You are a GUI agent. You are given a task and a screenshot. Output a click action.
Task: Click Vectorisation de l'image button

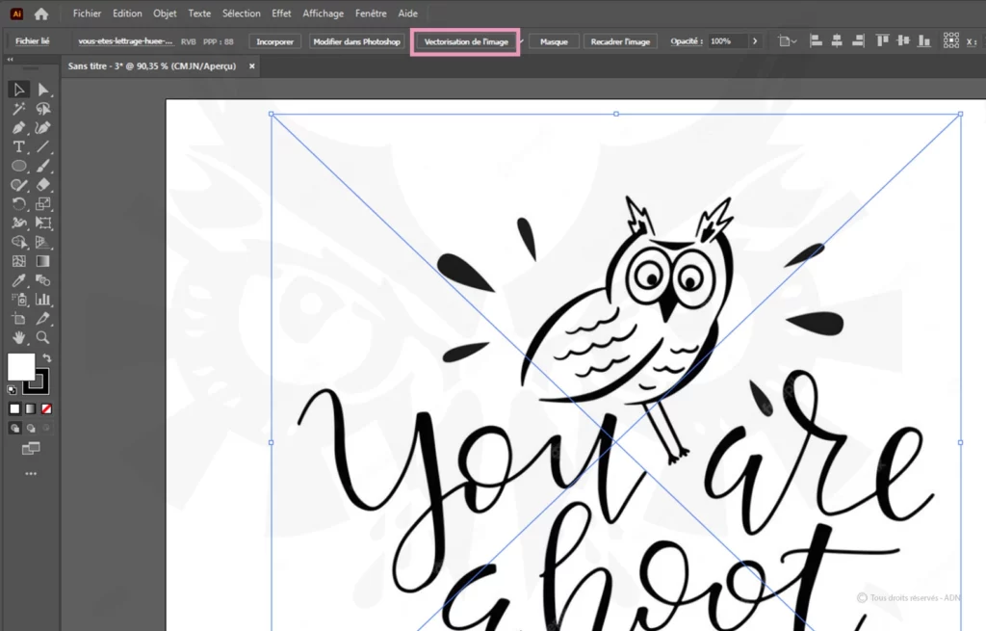point(466,41)
